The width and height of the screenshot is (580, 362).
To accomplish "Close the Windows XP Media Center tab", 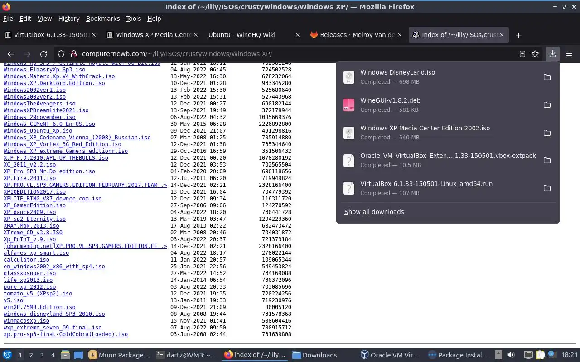I will click(x=196, y=35).
